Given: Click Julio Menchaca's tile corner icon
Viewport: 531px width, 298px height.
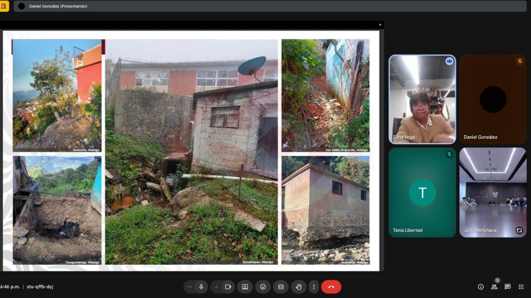Looking at the screenshot, I should pyautogui.click(x=519, y=230).
